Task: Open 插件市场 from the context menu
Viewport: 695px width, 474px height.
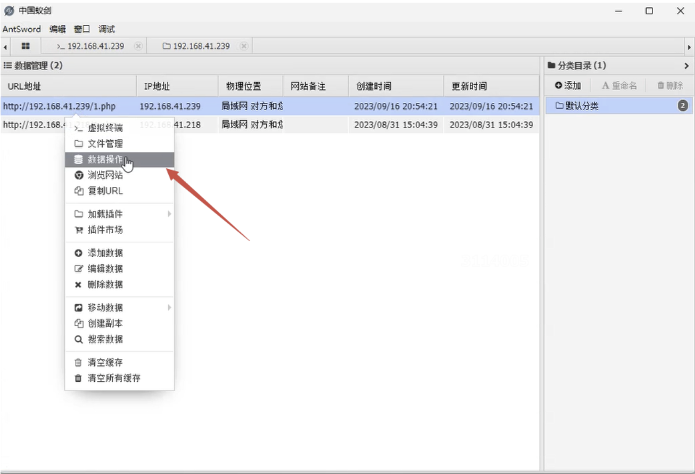Action: pyautogui.click(x=119, y=230)
